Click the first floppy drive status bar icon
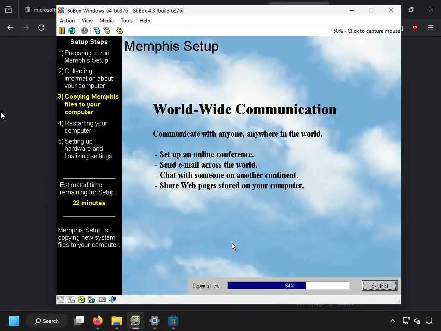The width and height of the screenshot is (441, 331). (61, 300)
